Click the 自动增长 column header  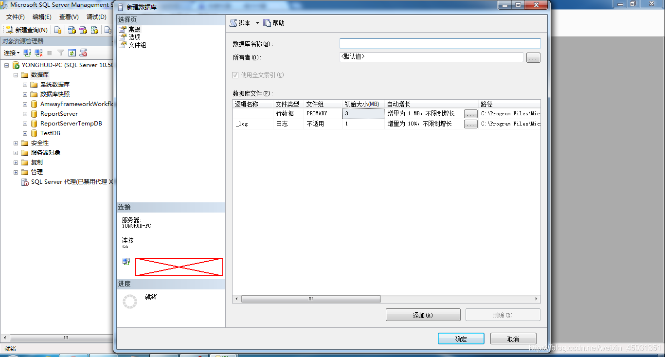click(x=431, y=104)
